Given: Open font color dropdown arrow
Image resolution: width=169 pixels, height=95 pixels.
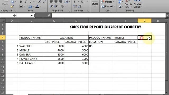Looking at the screenshot, I should point(40,6).
